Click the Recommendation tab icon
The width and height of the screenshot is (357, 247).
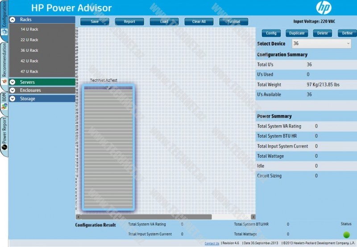tap(4, 81)
